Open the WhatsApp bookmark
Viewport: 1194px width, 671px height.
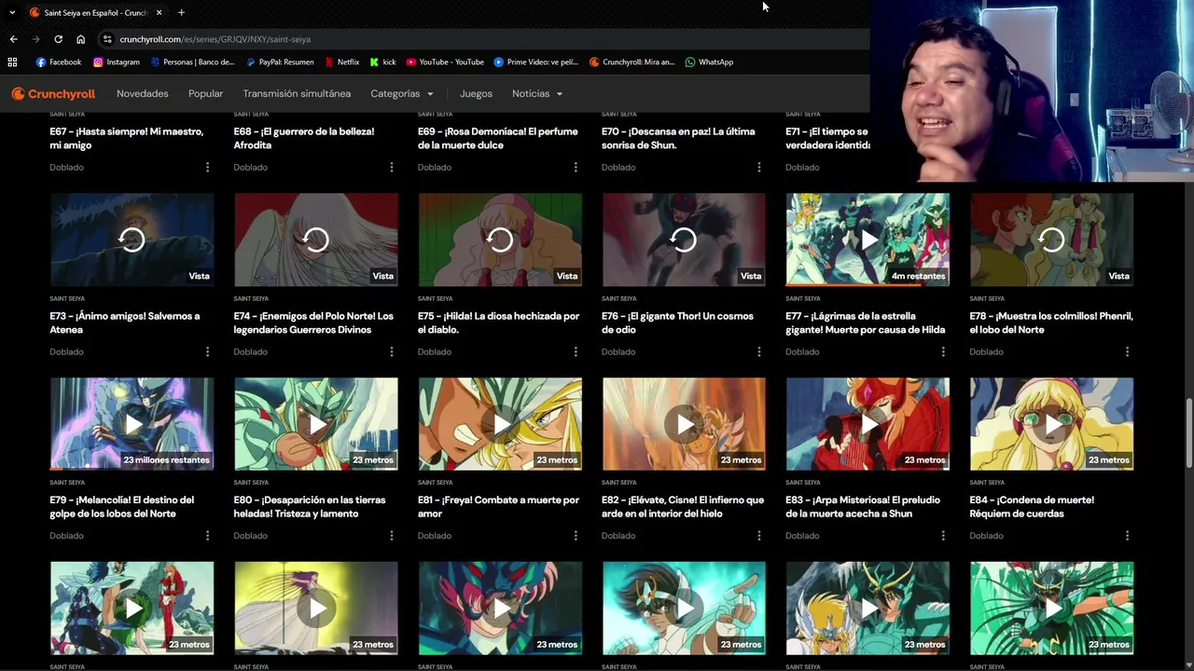click(x=709, y=62)
